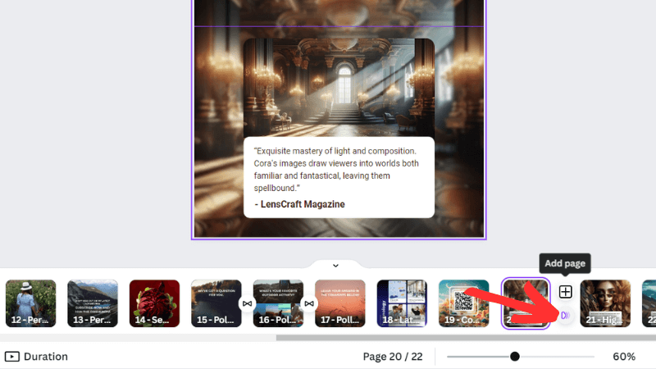Select page 12 thumbnail with woman in hat
This screenshot has height=369, width=656.
tap(31, 303)
